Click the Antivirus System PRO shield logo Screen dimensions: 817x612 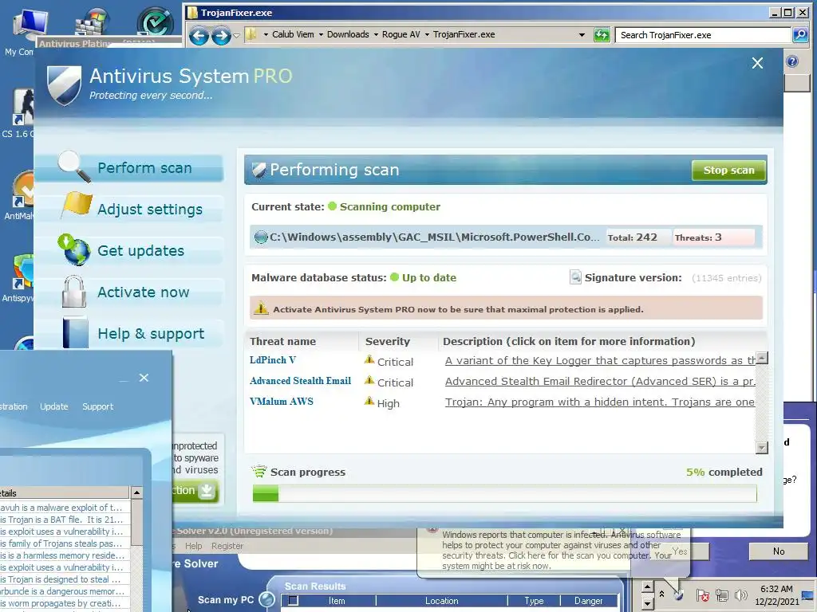pyautogui.click(x=64, y=84)
